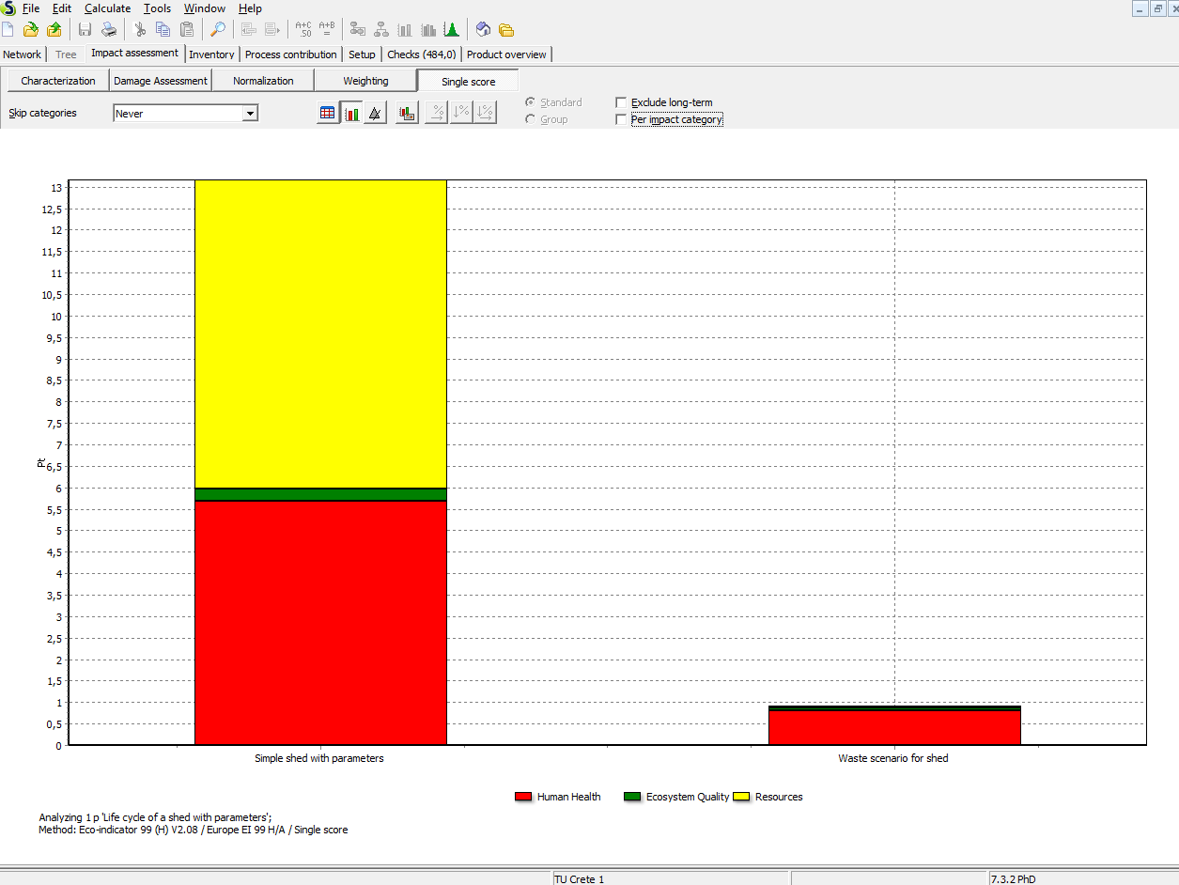Click the A+C .50 compare icon
1179x885 pixels.
tap(303, 29)
